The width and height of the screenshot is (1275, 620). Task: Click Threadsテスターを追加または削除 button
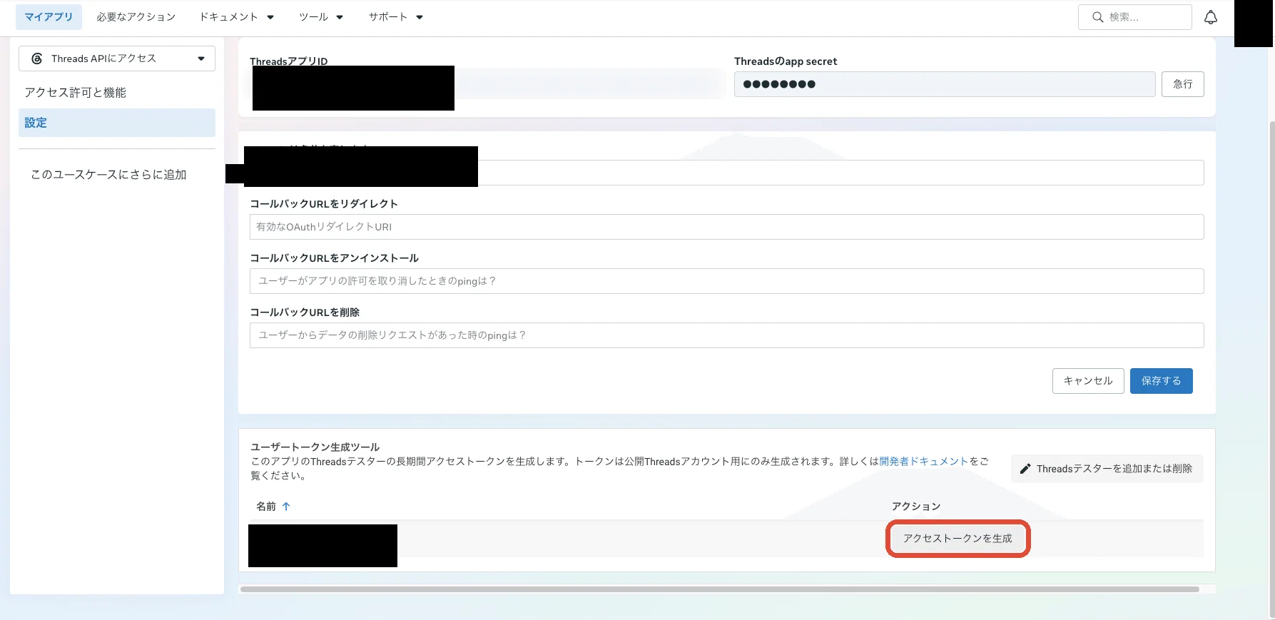1107,469
